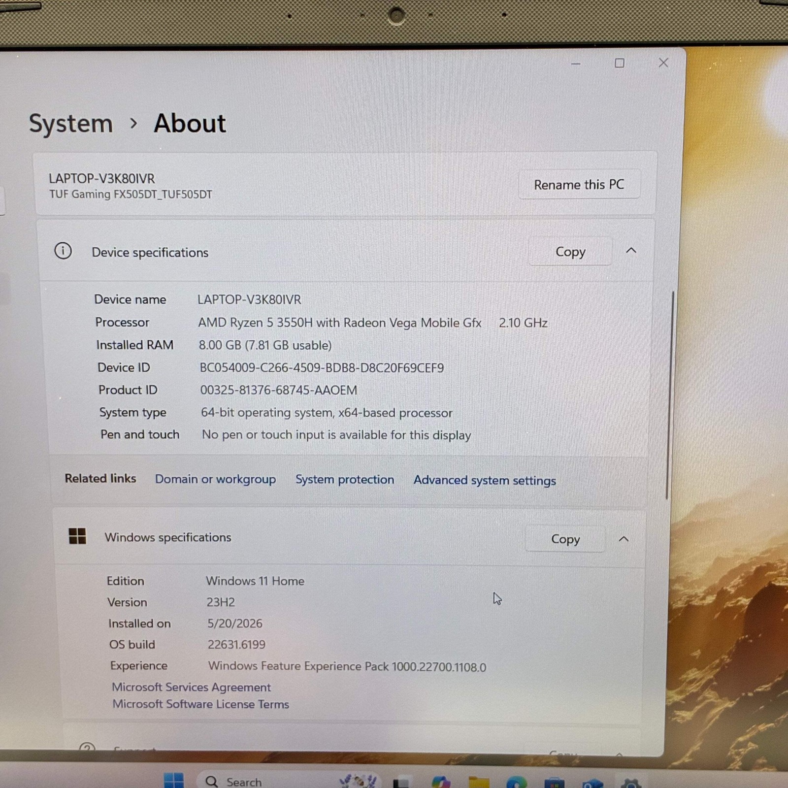Open Microsoft Services Agreement link
This screenshot has width=788, height=788.
click(x=191, y=687)
